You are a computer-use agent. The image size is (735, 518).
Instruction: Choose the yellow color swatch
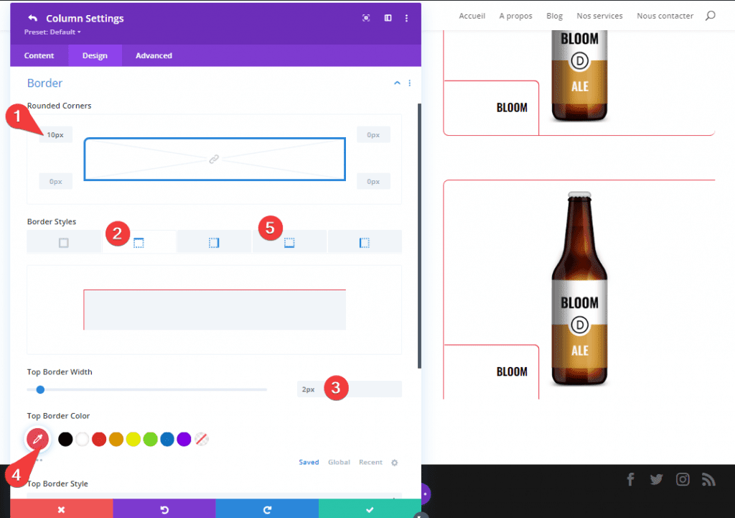point(133,439)
